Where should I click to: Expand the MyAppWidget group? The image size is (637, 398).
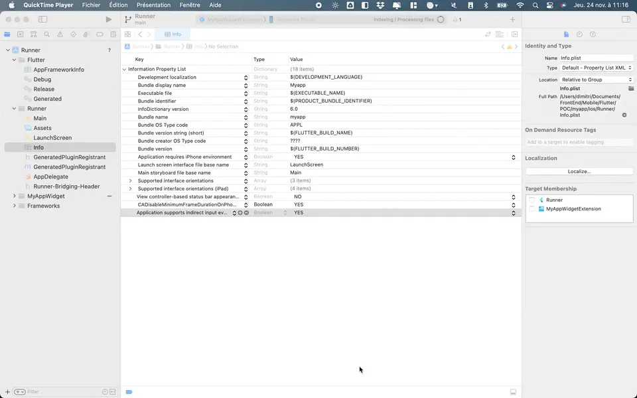[14, 196]
